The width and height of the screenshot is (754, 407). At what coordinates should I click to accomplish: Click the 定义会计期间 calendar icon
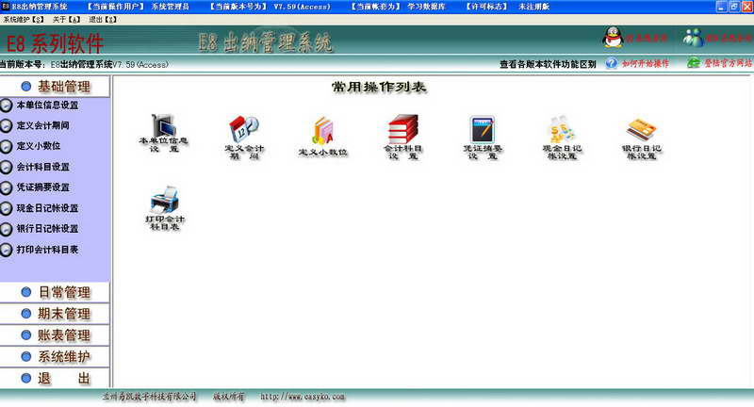pos(243,129)
